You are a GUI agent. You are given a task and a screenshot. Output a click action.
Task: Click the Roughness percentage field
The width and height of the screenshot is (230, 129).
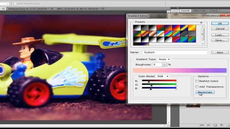tap(157, 64)
